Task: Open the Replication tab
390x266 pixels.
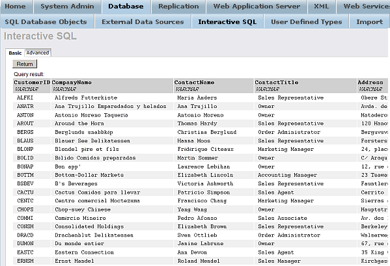Action: (x=178, y=7)
